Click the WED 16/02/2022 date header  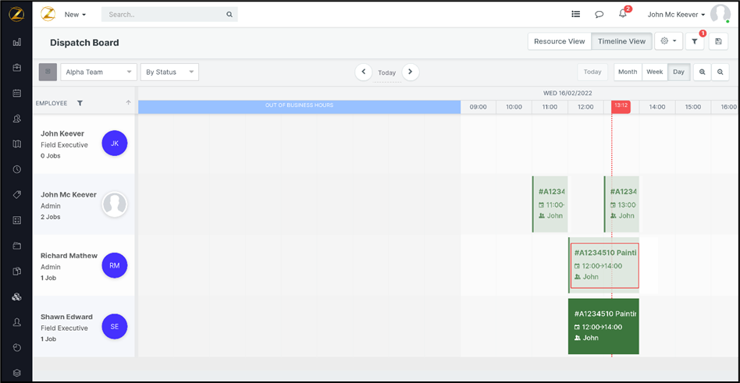point(567,94)
